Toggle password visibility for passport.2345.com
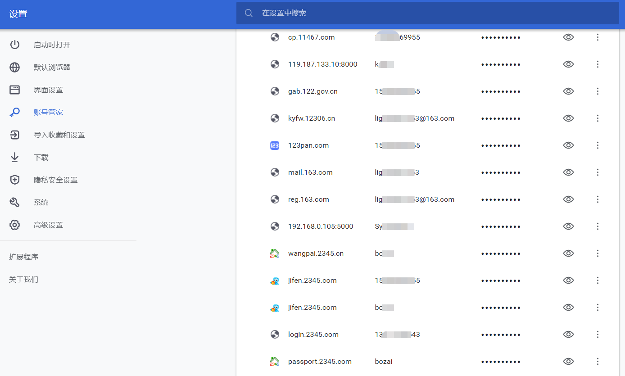The height and width of the screenshot is (376, 625). click(568, 362)
